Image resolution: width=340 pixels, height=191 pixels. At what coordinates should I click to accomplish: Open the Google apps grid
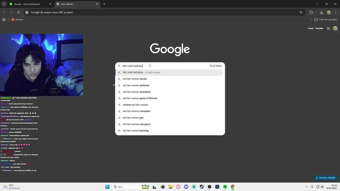click(x=328, y=28)
